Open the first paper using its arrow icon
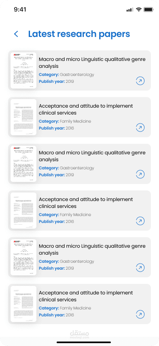The height and width of the screenshot is (346, 159). 140,81
